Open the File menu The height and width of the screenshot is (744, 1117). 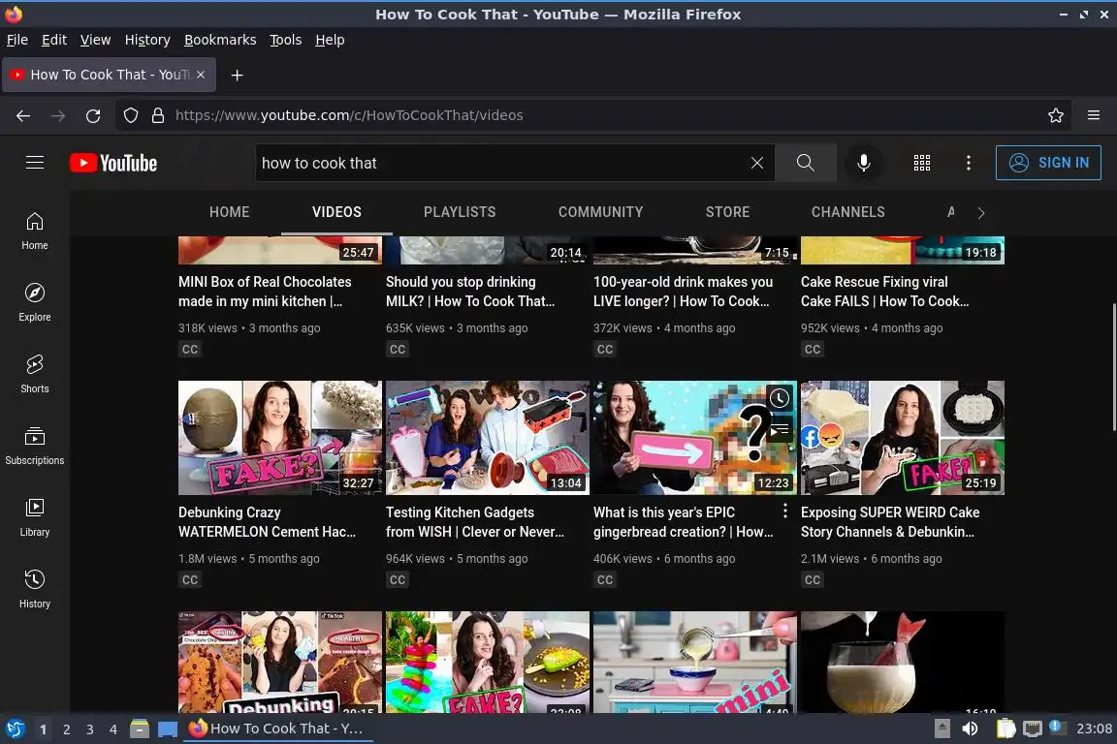17,40
